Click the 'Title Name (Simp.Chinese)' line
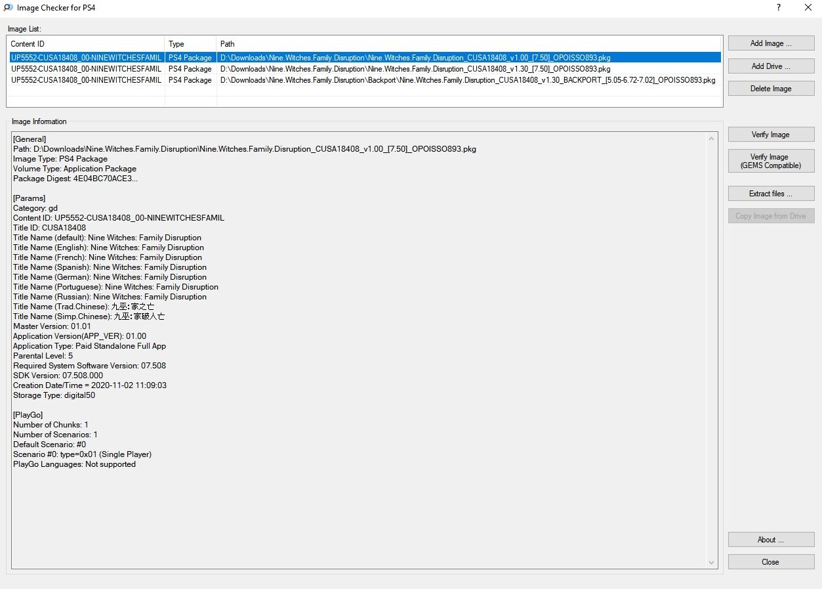 (x=89, y=316)
